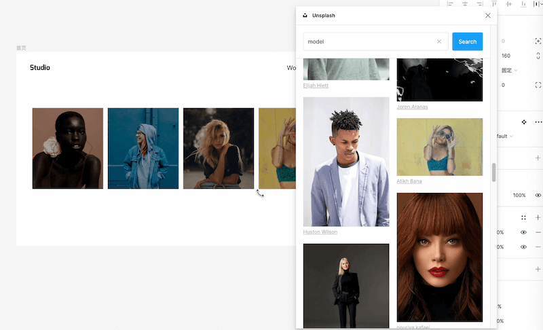Open Huston Wilson's photographer link
The image size is (543, 330).
coord(320,232)
